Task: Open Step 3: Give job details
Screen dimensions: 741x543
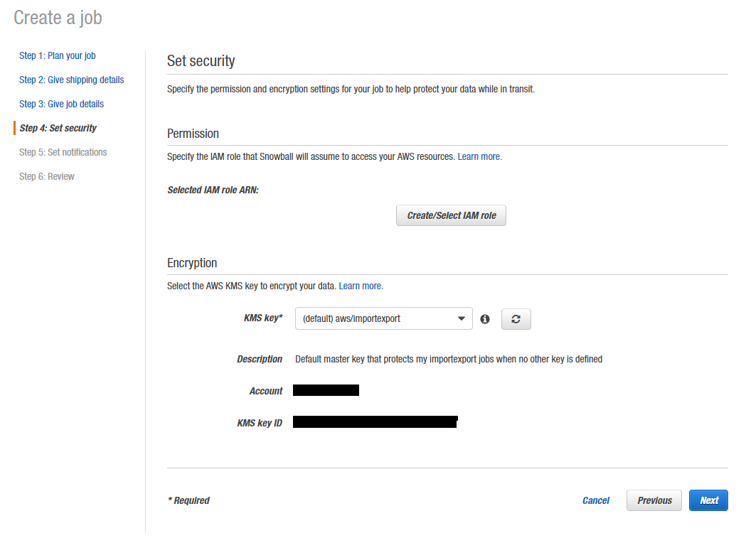Action: tap(61, 104)
